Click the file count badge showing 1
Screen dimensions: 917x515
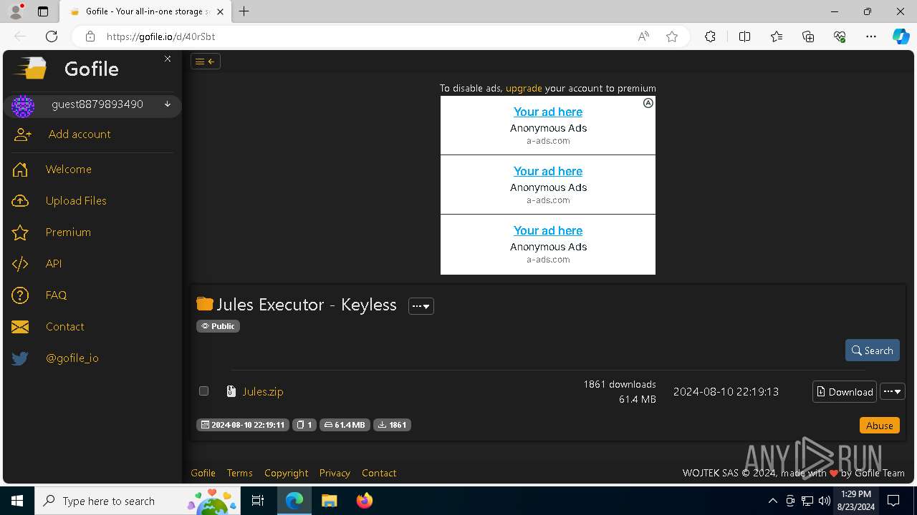coord(304,425)
